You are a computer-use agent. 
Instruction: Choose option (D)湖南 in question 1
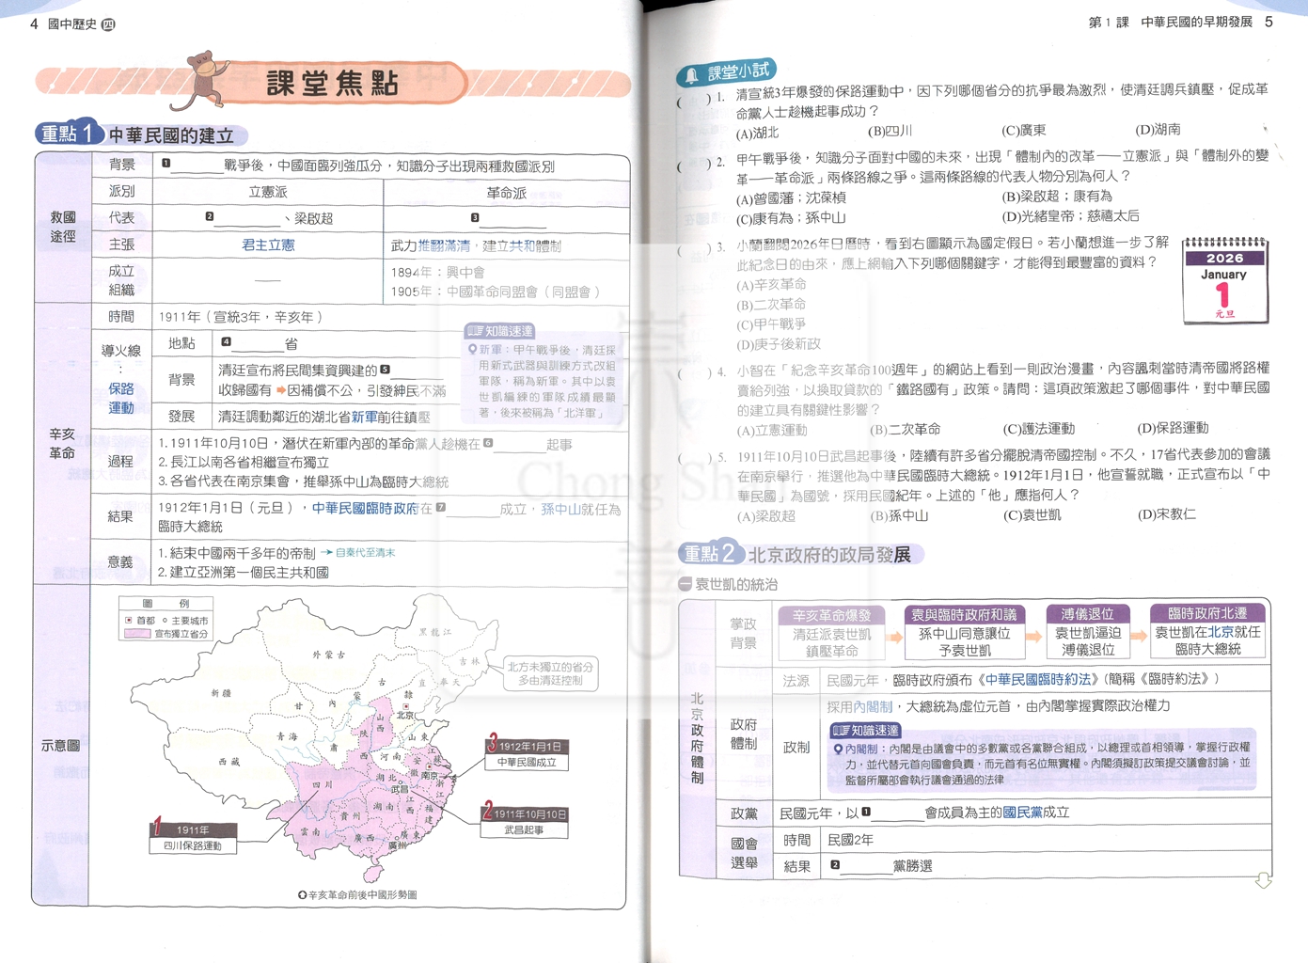tap(1158, 130)
